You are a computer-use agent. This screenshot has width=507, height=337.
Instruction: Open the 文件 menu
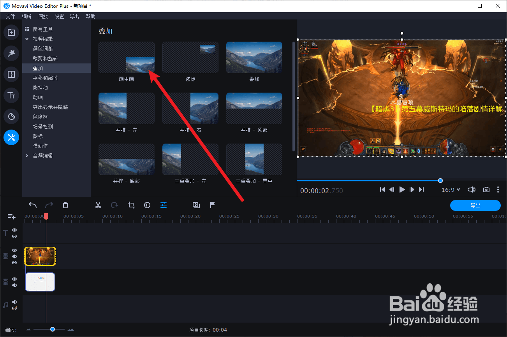pos(10,16)
